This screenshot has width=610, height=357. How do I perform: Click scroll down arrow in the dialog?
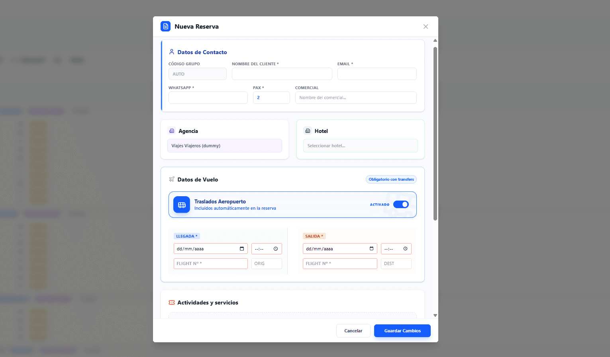(435, 315)
